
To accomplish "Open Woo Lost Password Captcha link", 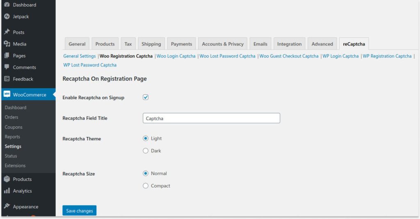I will tap(227, 56).
